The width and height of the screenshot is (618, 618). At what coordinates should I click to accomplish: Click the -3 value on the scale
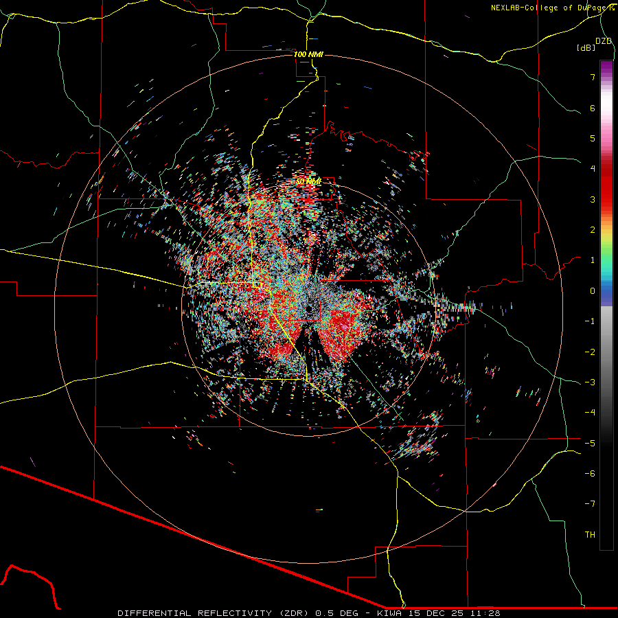tap(590, 382)
